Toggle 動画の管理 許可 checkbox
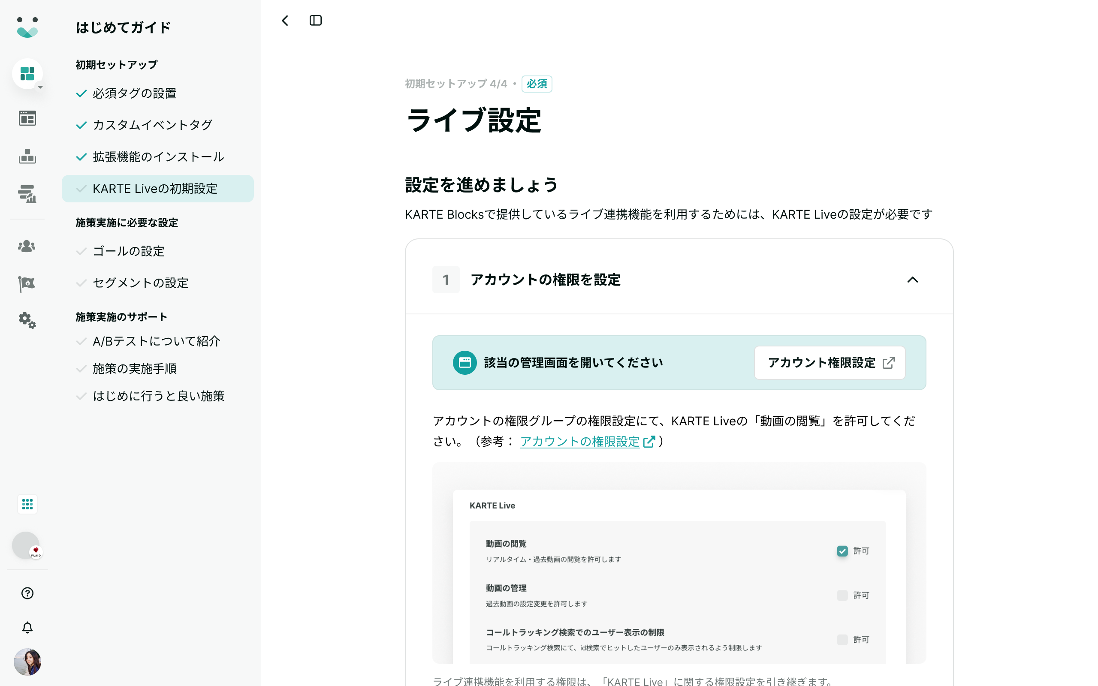Screen dimensions: 1098x686 [x=842, y=595]
